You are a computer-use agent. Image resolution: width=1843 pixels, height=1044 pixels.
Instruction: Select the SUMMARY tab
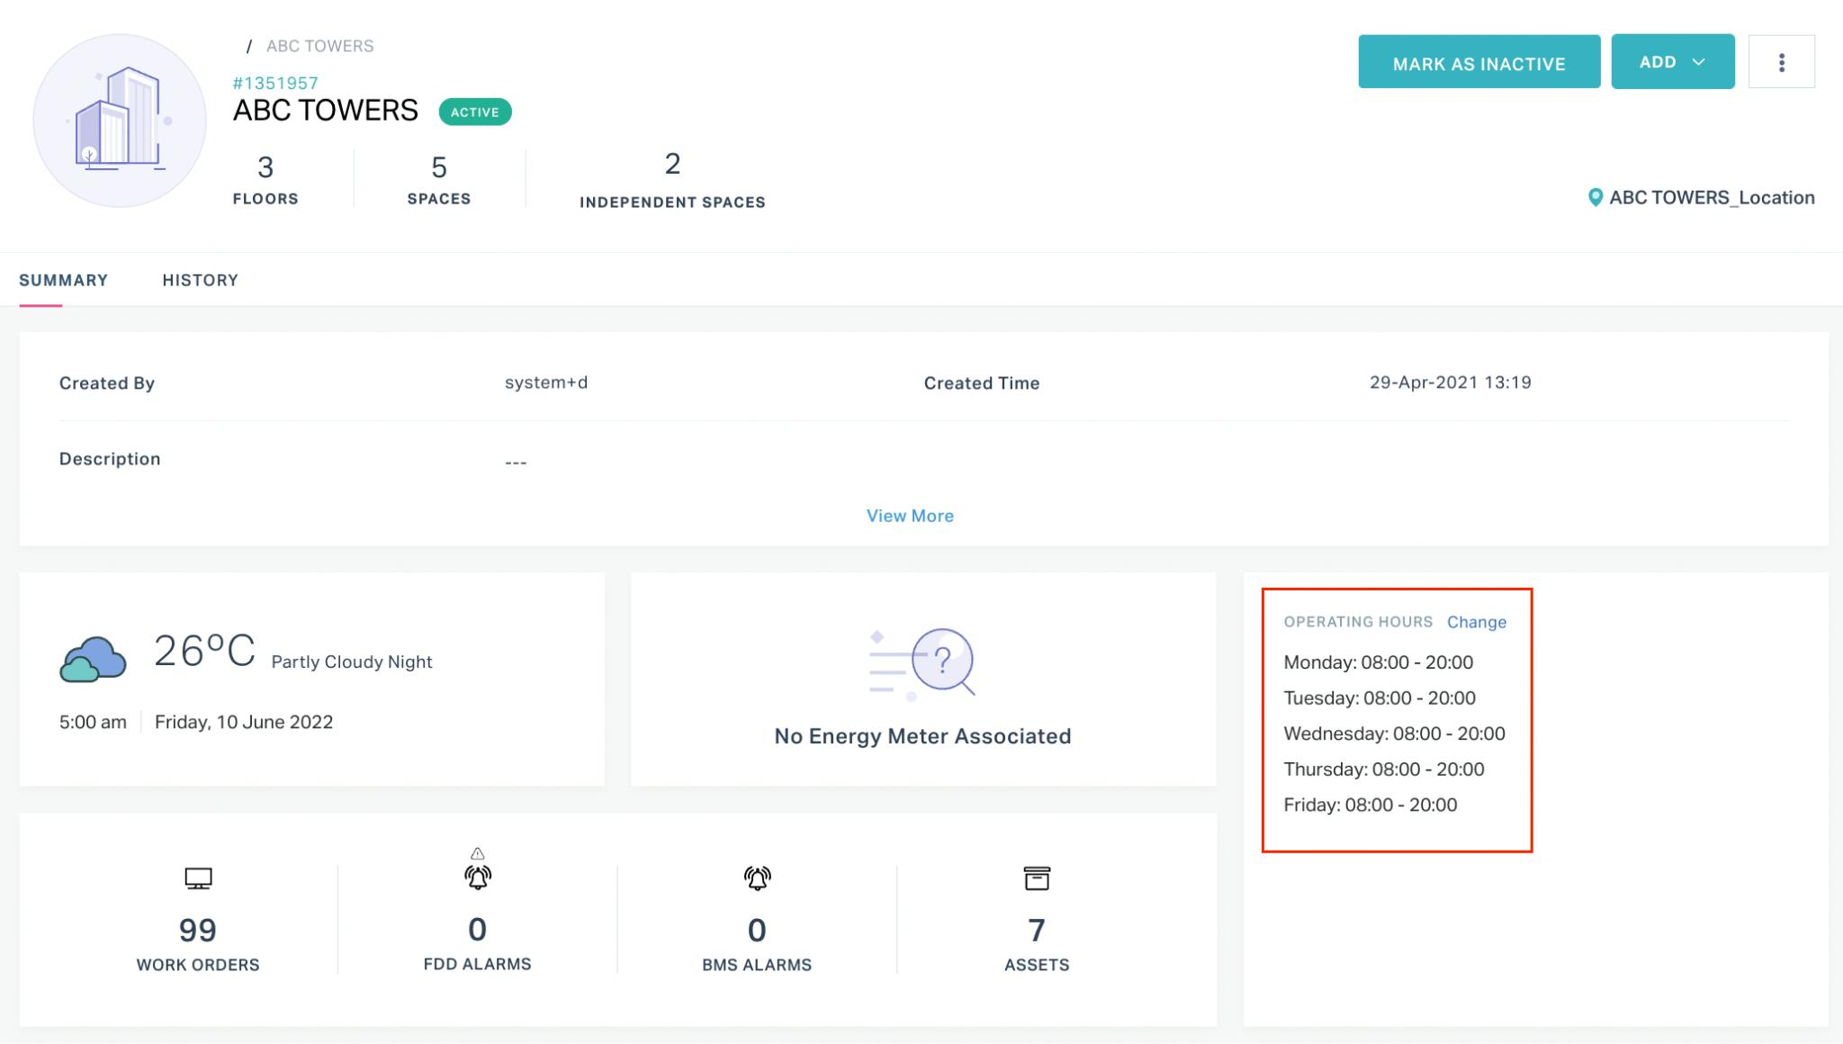63,280
